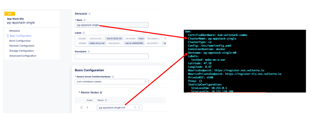
Task: Click the ves-io-UNKNOWN label value chip
Action: [134, 43]
